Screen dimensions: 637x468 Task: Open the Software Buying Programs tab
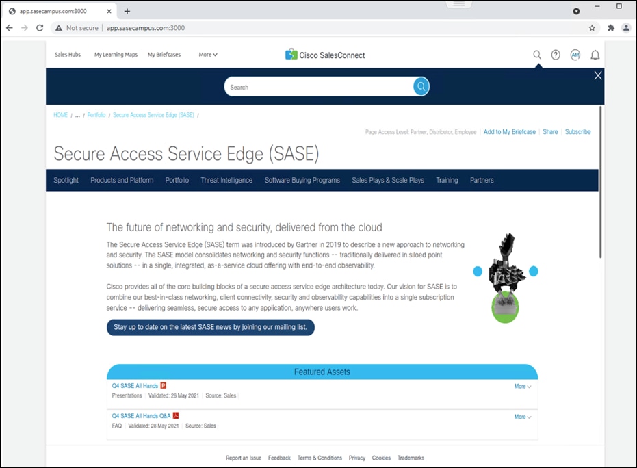tap(302, 180)
